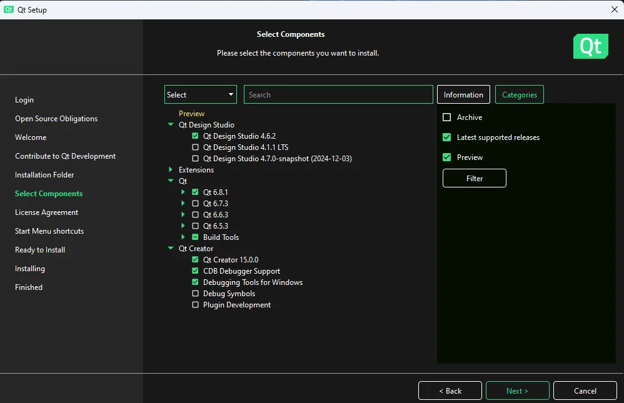The width and height of the screenshot is (624, 403).
Task: Collapse the Qt Creator node arrow
Action: pyautogui.click(x=171, y=248)
